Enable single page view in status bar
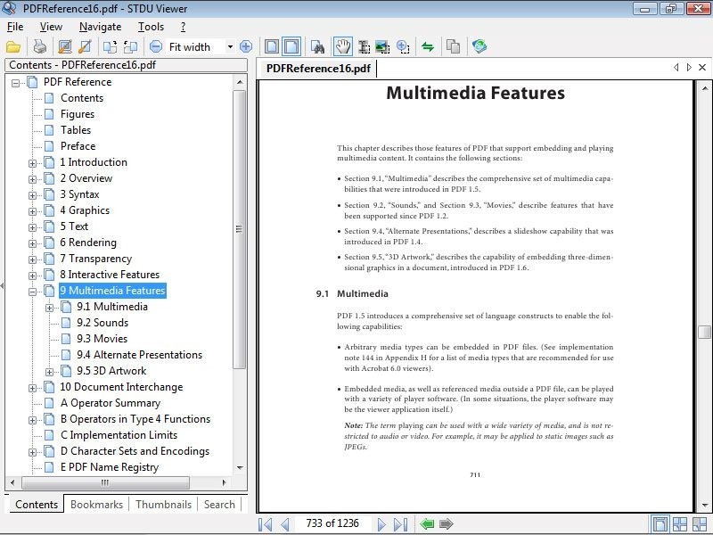Screen dimensions: 713x535 [x=660, y=524]
